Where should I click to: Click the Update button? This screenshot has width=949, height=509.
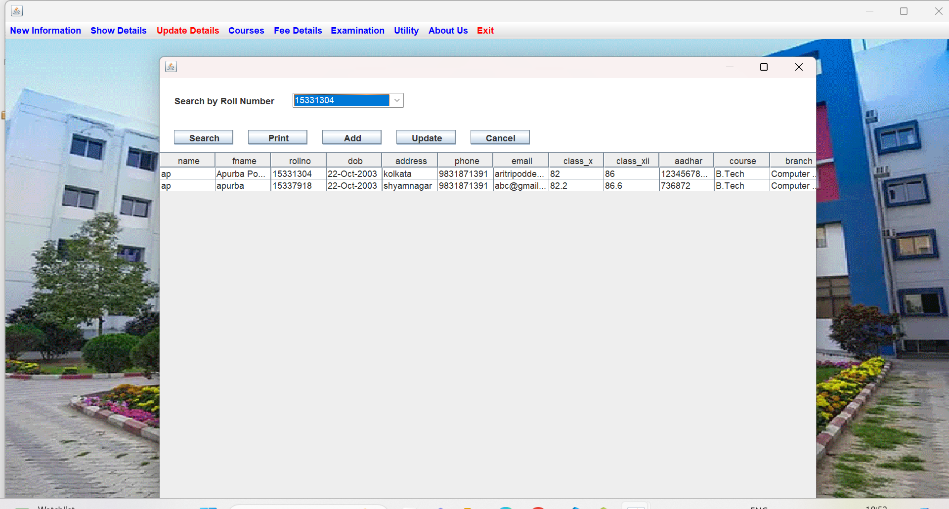pos(426,137)
